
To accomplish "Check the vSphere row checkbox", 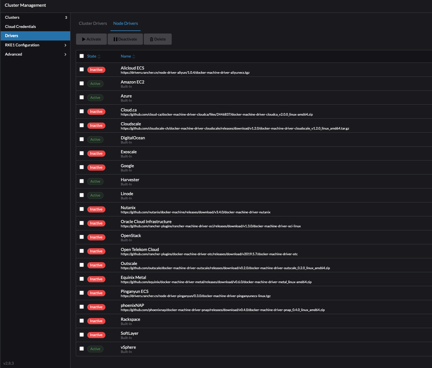I will coord(82,348).
